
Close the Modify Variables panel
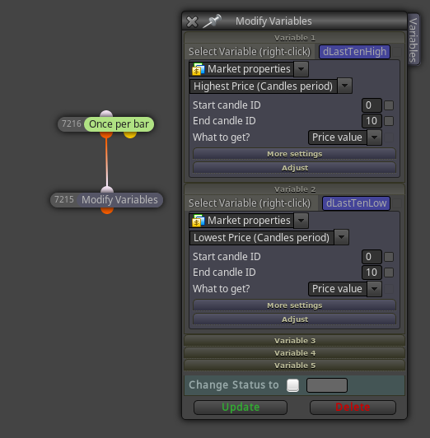(192, 21)
